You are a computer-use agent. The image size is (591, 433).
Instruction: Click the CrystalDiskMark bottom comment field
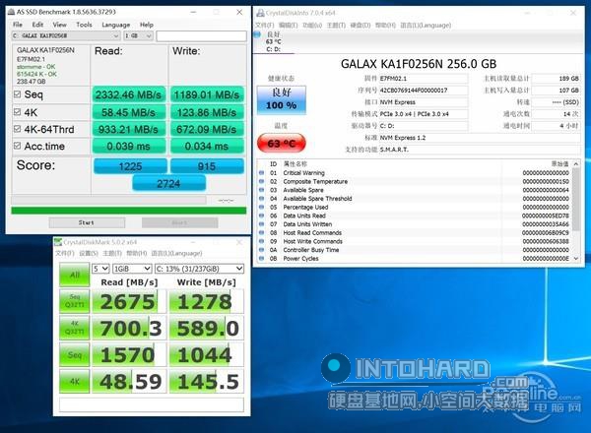[152, 404]
